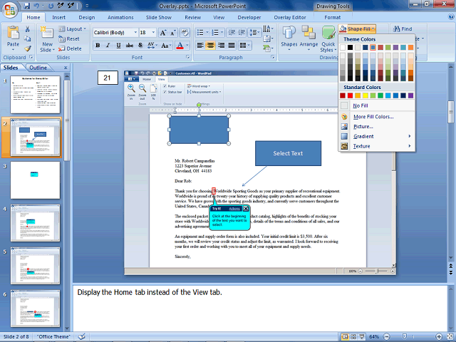Toggle underline formatting

tap(119, 46)
